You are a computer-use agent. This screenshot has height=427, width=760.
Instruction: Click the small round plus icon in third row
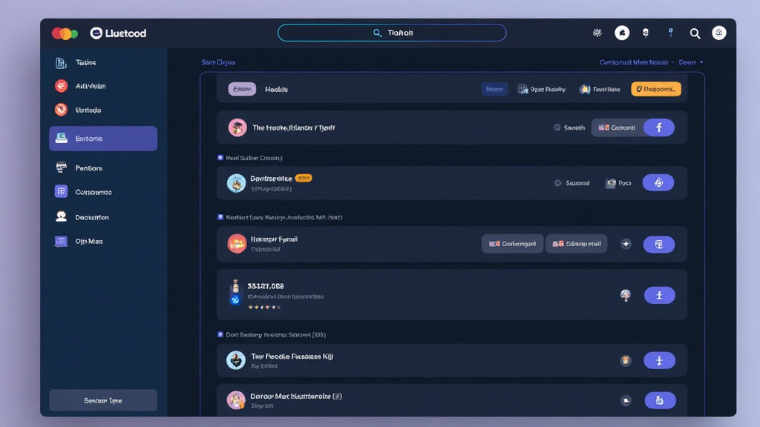click(626, 244)
